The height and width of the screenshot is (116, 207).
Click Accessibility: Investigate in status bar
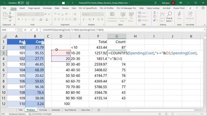point(40,114)
